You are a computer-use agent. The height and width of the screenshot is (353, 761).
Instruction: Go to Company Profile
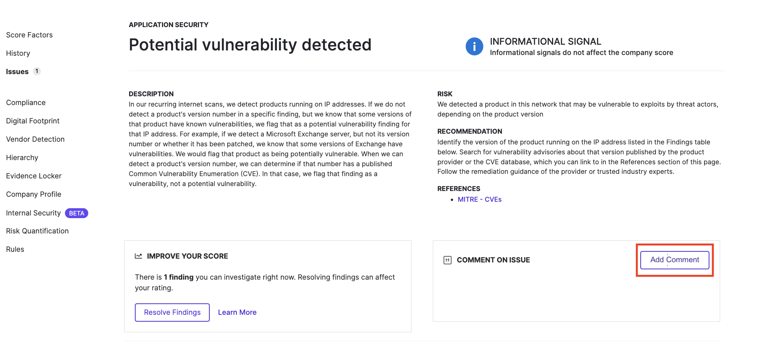[34, 194]
